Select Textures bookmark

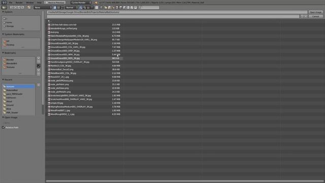(10, 67)
